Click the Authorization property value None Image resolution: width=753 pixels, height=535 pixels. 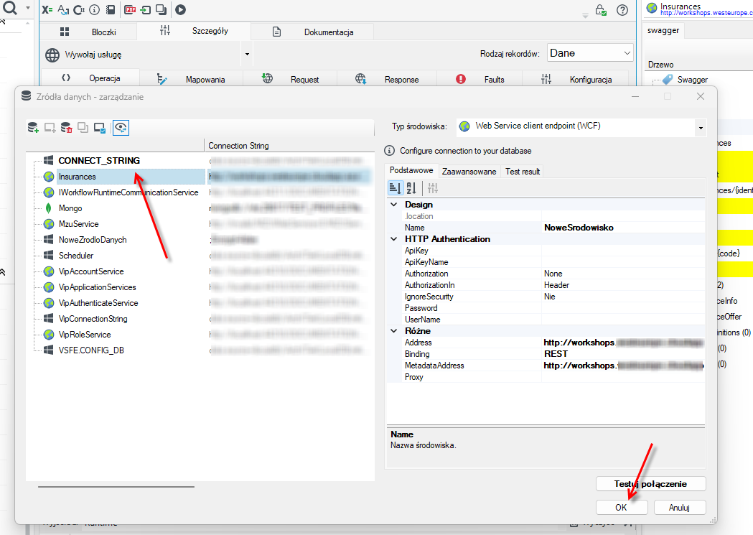[x=623, y=274]
